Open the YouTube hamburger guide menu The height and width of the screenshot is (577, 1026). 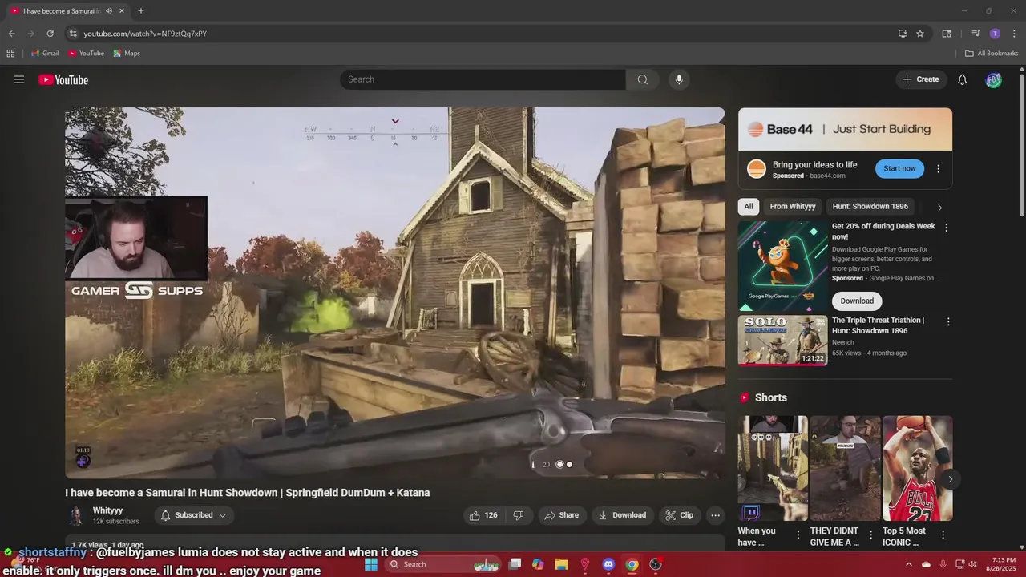(x=19, y=79)
